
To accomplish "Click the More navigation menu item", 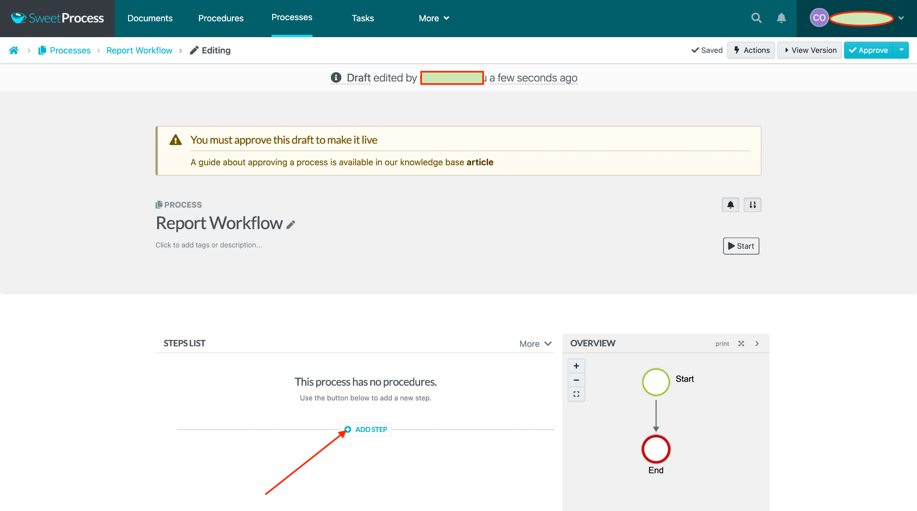I will pyautogui.click(x=433, y=17).
